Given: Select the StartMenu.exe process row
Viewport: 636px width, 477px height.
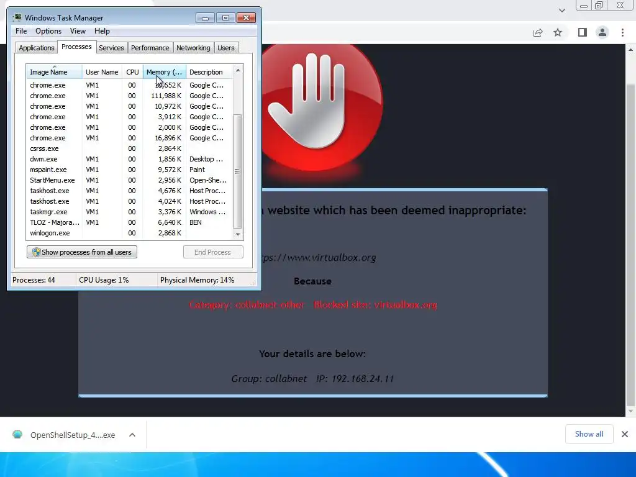Looking at the screenshot, I should [129, 180].
